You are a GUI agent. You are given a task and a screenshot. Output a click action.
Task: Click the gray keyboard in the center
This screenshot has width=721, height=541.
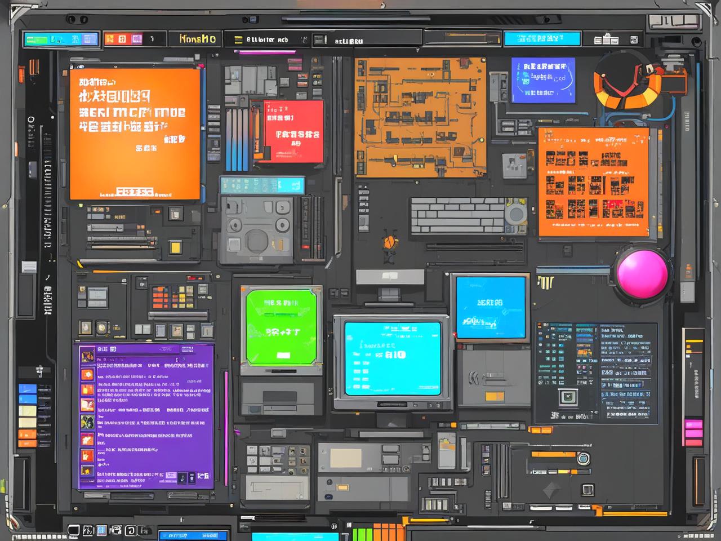click(x=457, y=215)
